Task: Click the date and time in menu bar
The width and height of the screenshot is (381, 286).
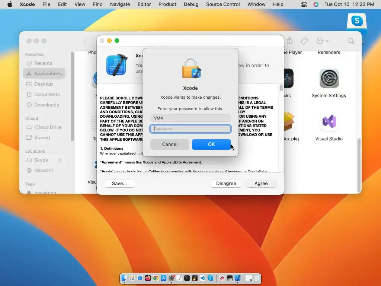Action: point(349,4)
